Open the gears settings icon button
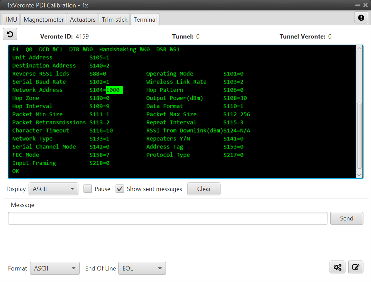The height and width of the screenshot is (282, 371). 337,267
